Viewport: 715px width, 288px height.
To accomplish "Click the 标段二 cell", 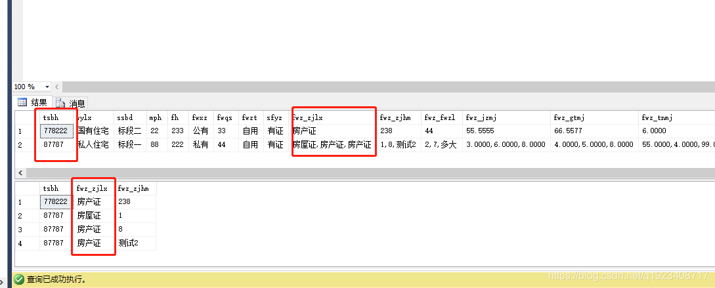I will 130,131.
